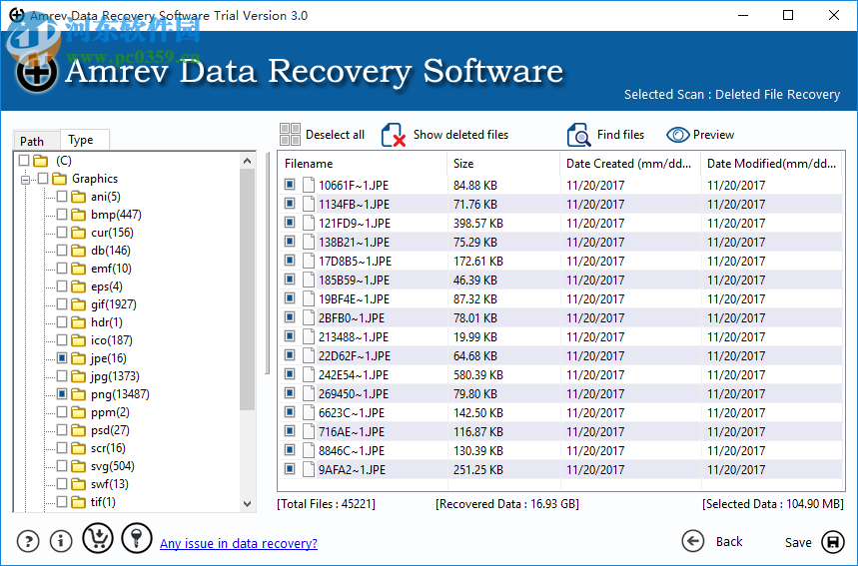
Task: Open help via the question mark icon
Action: pyautogui.click(x=28, y=541)
